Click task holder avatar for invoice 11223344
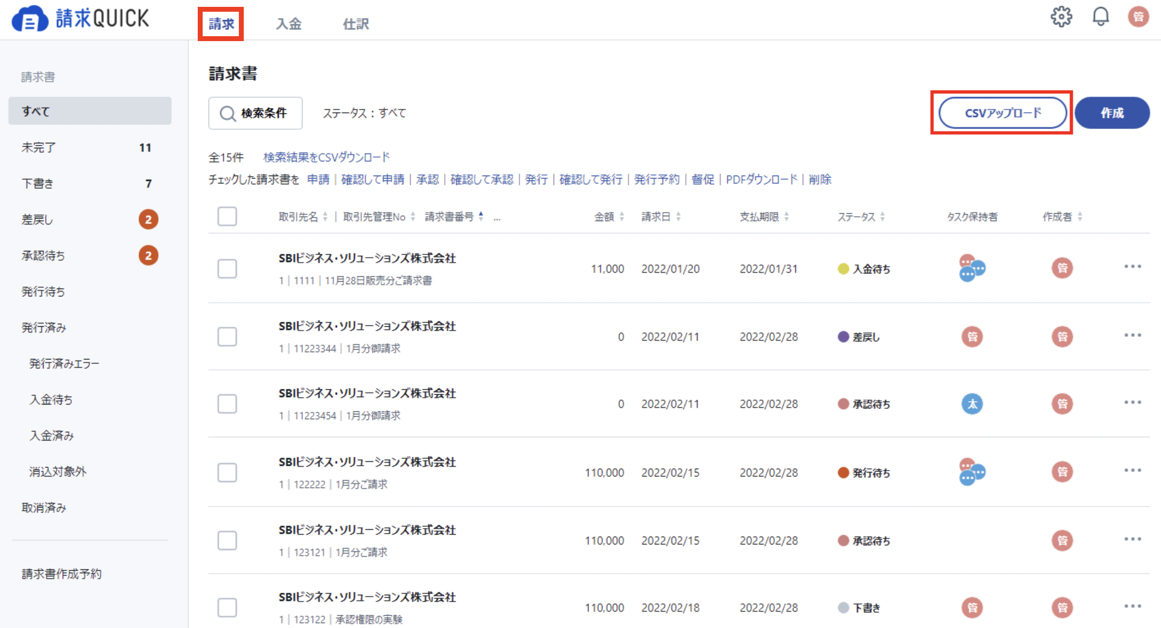Screen dimensions: 1161x628 [972, 336]
